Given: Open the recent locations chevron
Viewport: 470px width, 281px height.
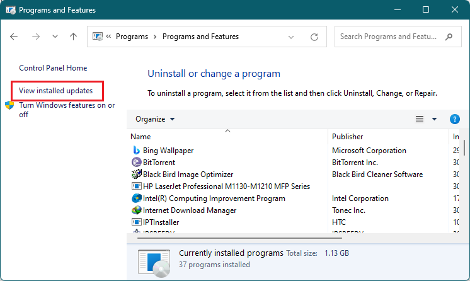Looking at the screenshot, I should [55, 37].
